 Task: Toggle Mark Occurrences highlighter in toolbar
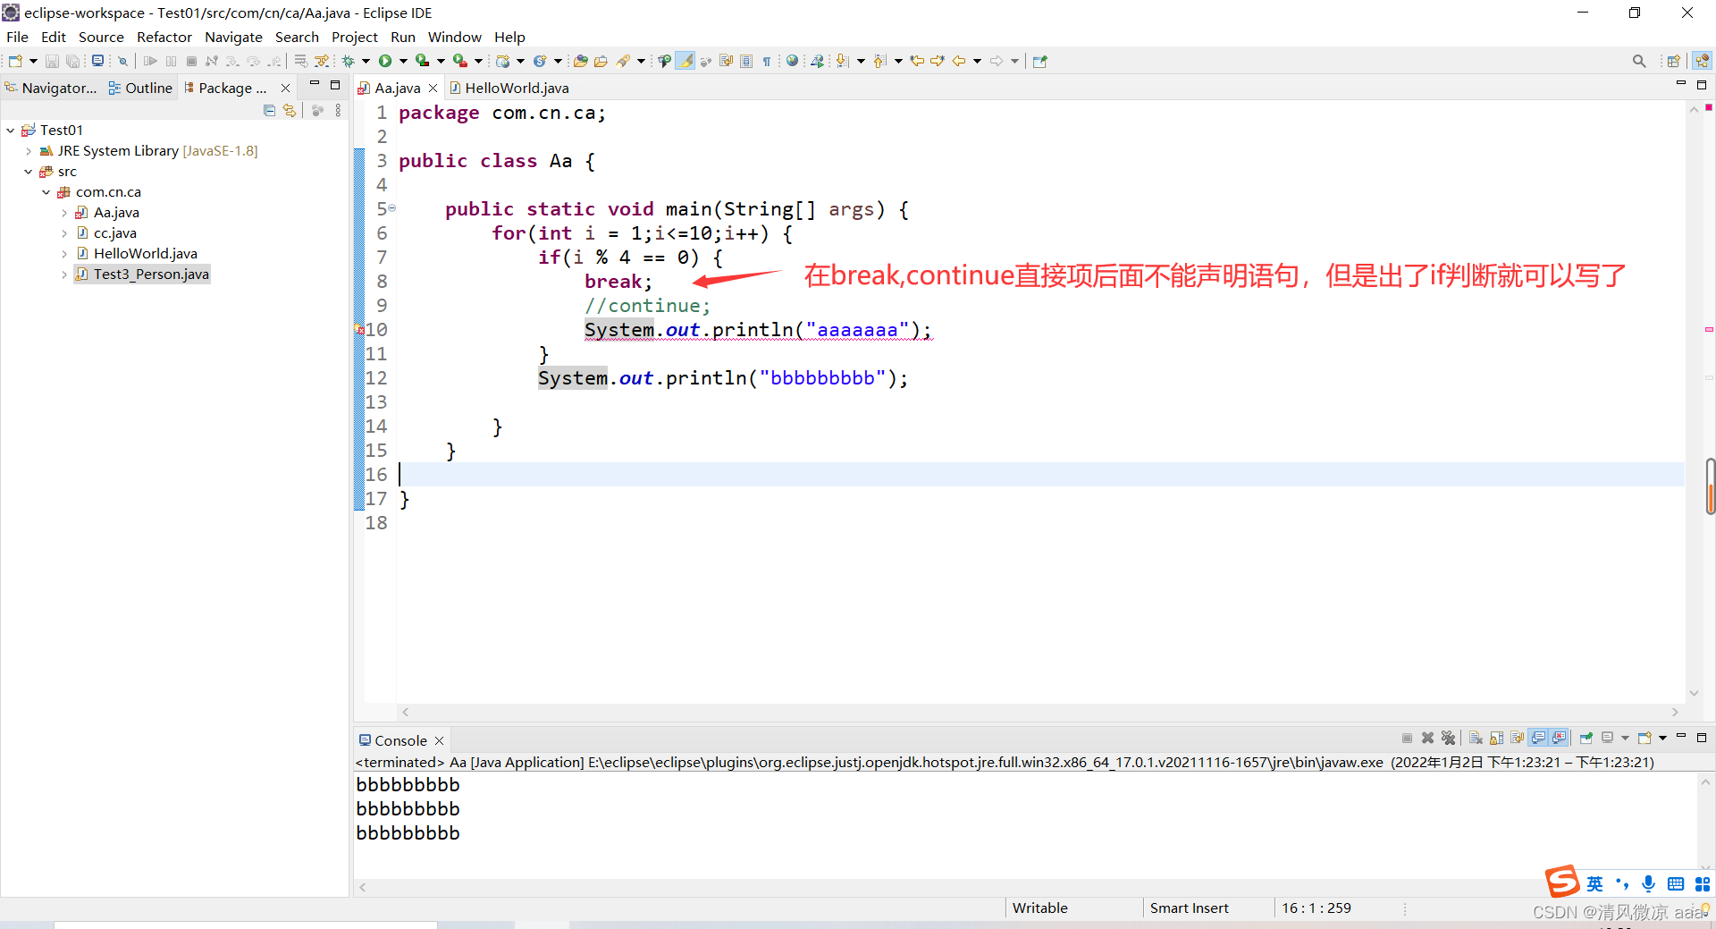coord(685,61)
